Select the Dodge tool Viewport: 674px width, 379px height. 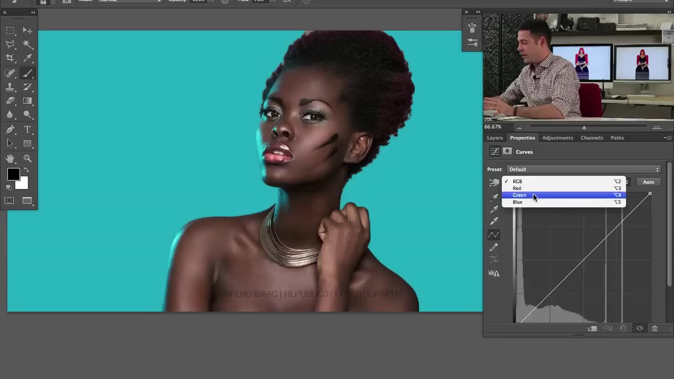pos(27,115)
